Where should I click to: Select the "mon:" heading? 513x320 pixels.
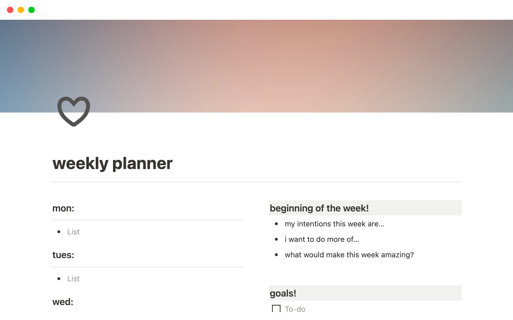[x=63, y=209]
